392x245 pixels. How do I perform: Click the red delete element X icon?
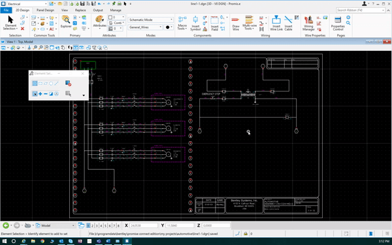(22, 29)
